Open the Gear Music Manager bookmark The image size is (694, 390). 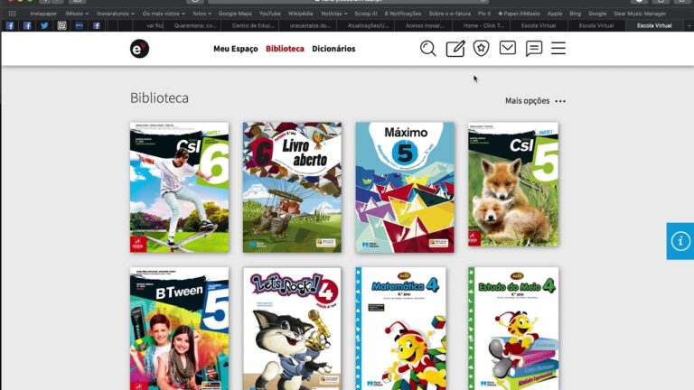click(640, 14)
